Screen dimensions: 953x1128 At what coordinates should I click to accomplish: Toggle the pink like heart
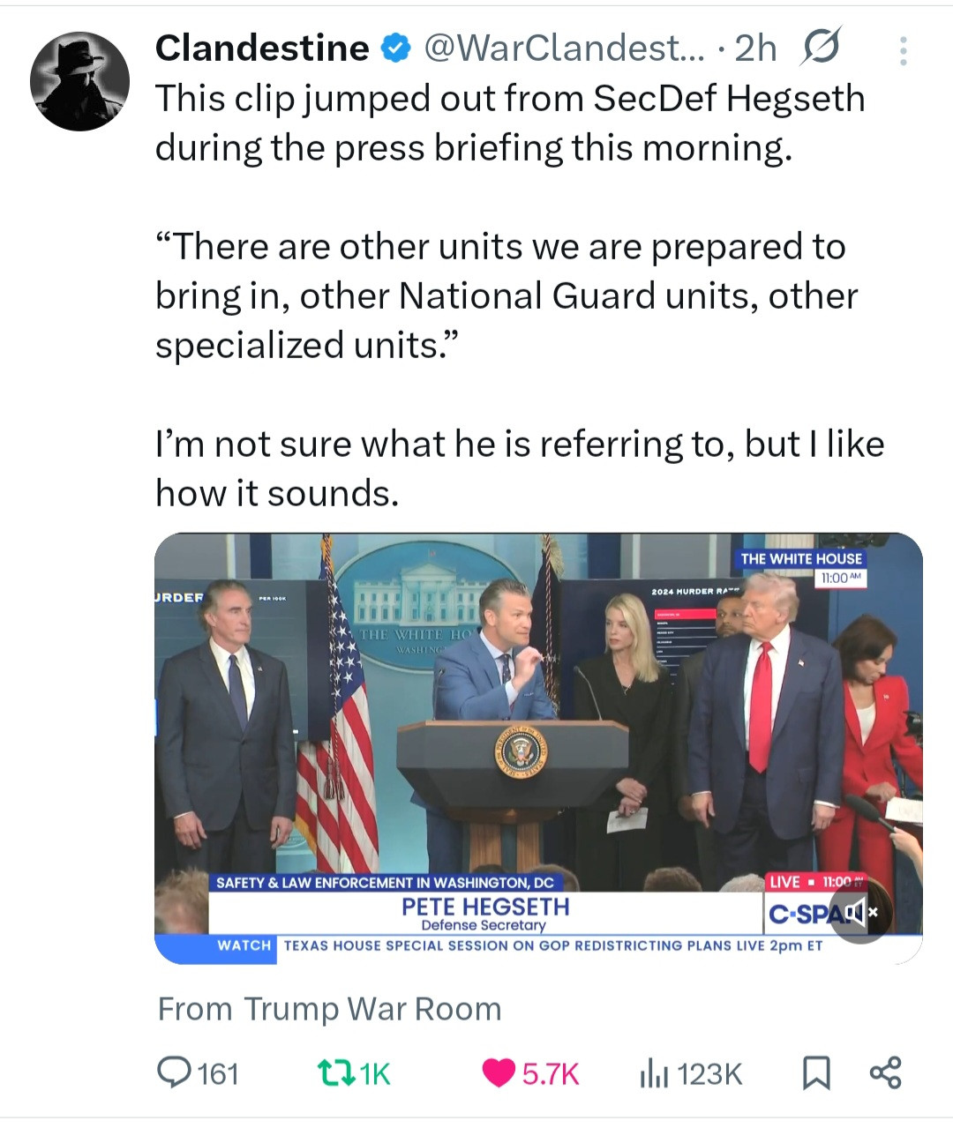point(499,1073)
